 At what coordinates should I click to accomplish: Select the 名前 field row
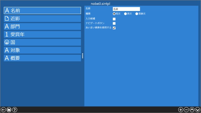(x=42, y=10)
